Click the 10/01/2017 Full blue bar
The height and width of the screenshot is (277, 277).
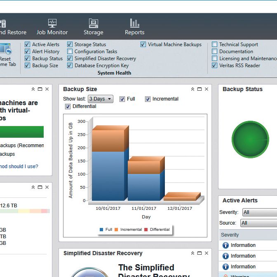click(108, 176)
